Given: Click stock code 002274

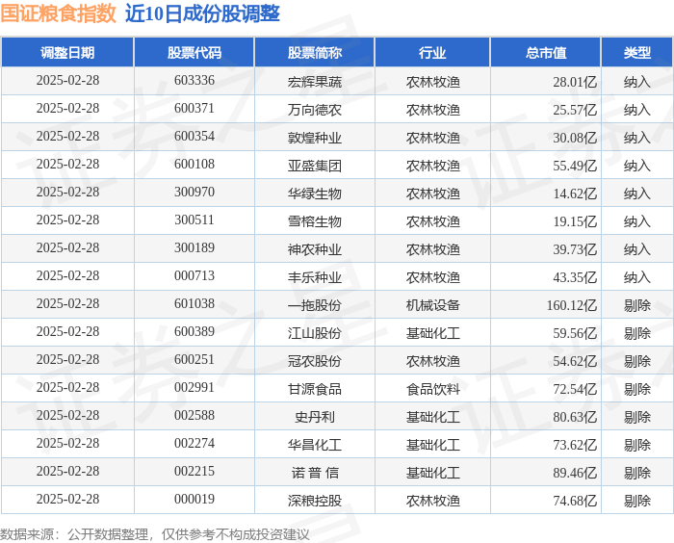Looking at the screenshot, I should pyautogui.click(x=194, y=444).
